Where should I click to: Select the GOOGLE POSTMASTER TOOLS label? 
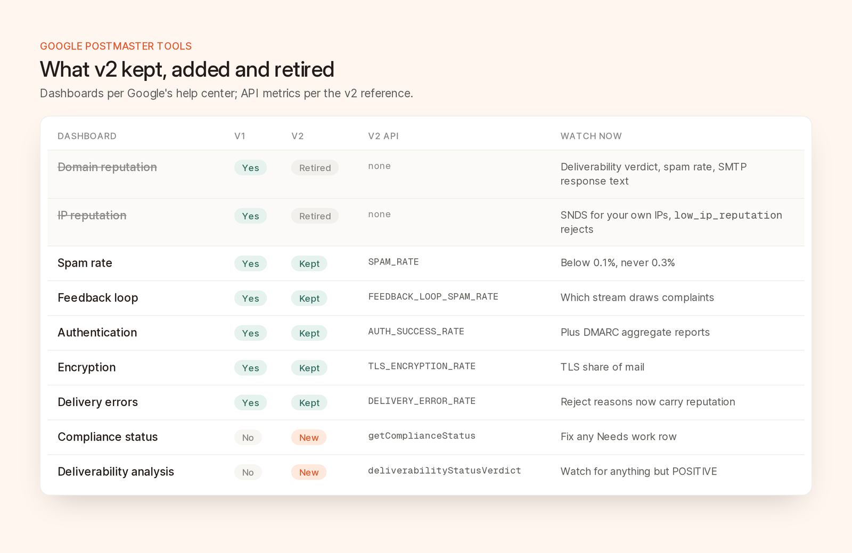pyautogui.click(x=116, y=46)
